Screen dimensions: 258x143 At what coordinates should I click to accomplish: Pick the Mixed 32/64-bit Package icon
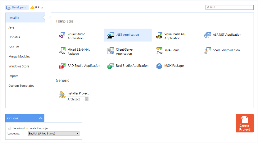click(62, 51)
